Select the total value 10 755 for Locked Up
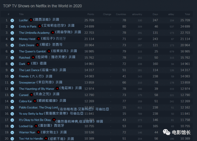 (x=185, y=126)
